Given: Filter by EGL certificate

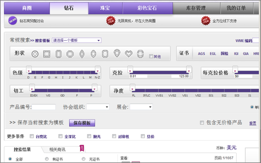Looking at the screenshot, I should pyautogui.click(x=213, y=54).
